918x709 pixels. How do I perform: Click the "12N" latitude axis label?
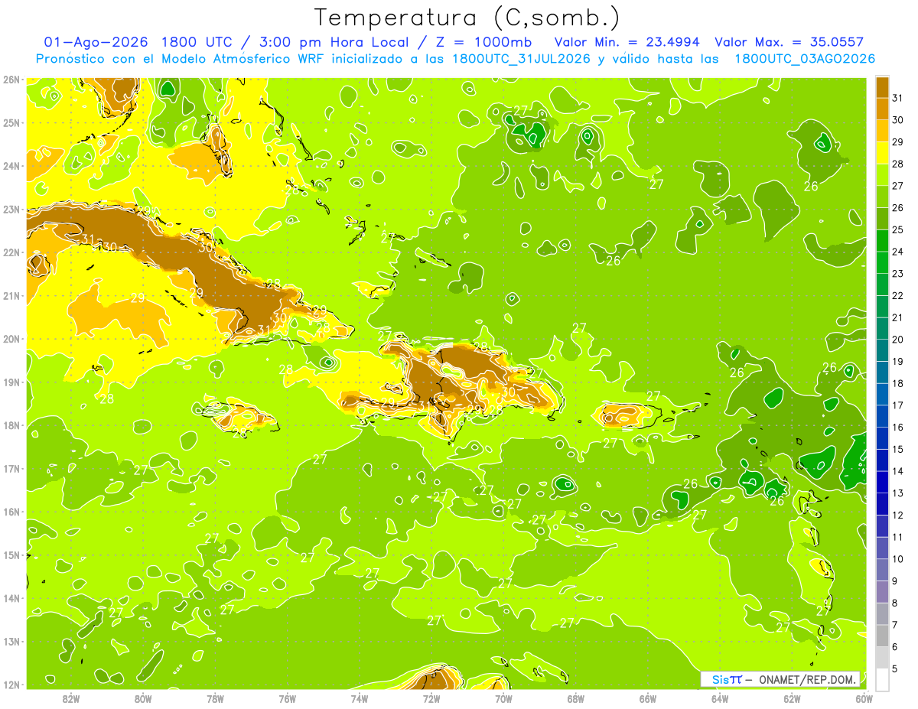[x=11, y=685]
